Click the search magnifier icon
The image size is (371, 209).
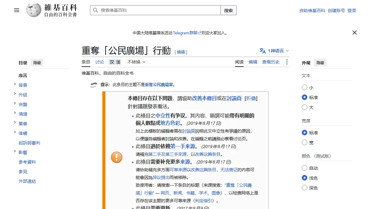[x=95, y=10]
